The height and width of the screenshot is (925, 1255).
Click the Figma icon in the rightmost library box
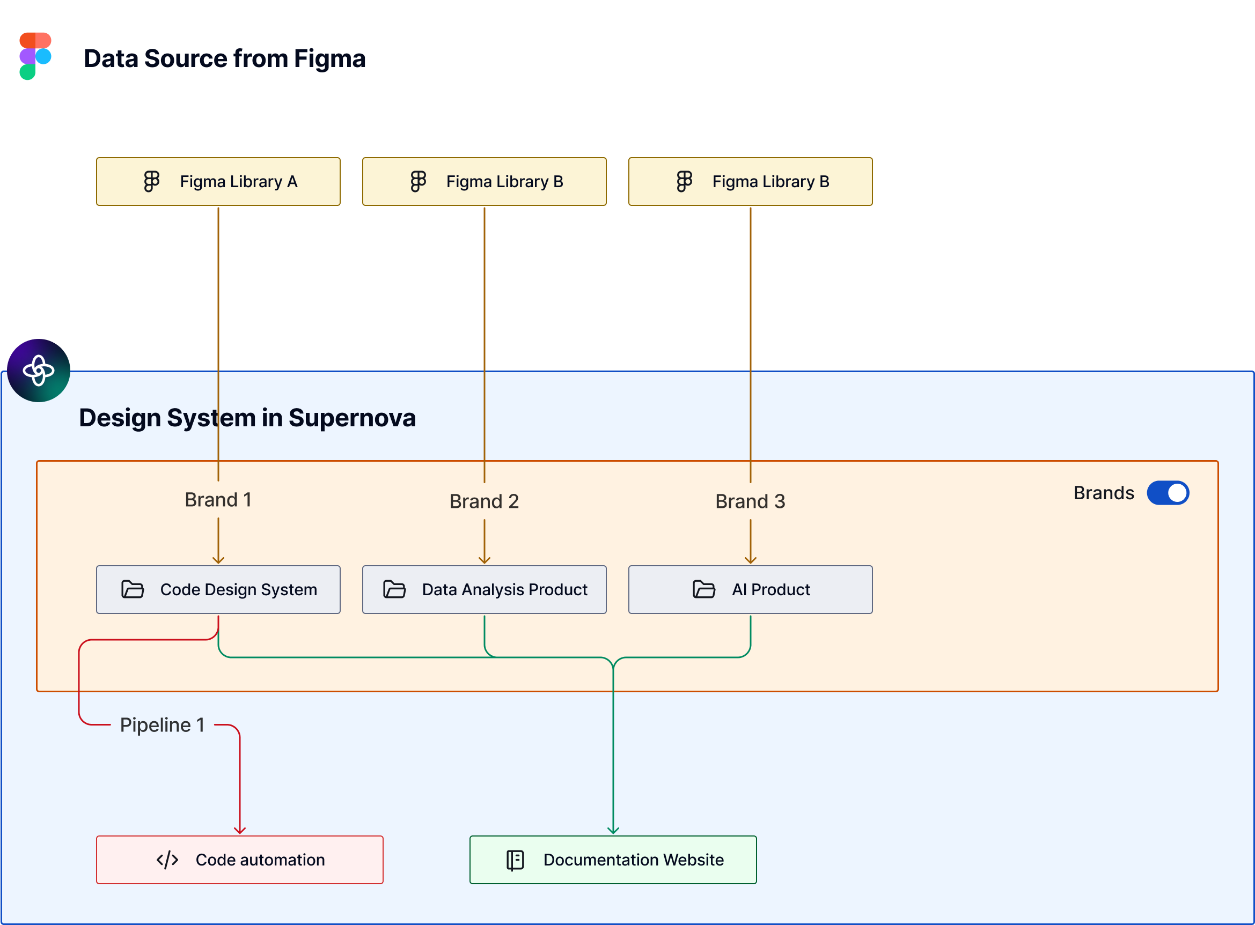(x=684, y=181)
